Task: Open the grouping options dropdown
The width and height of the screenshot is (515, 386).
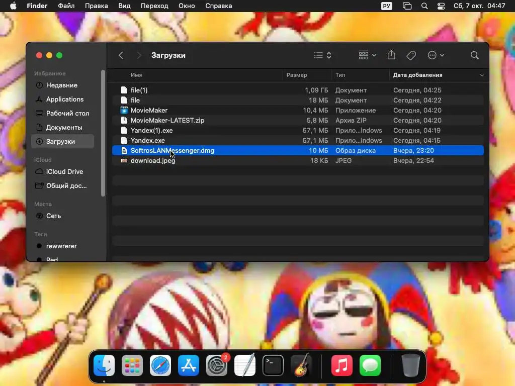Action: [367, 55]
